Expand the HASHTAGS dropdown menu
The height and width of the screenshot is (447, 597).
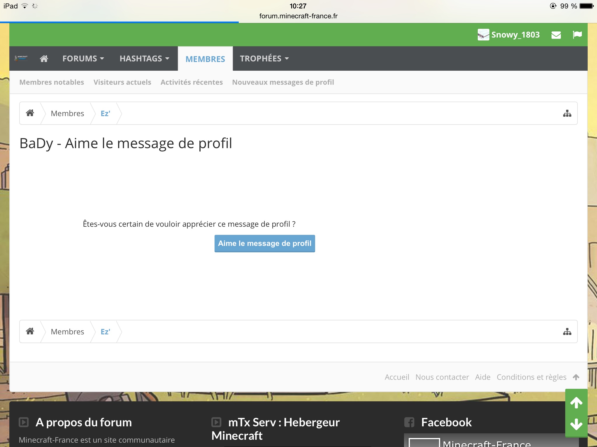(x=144, y=59)
